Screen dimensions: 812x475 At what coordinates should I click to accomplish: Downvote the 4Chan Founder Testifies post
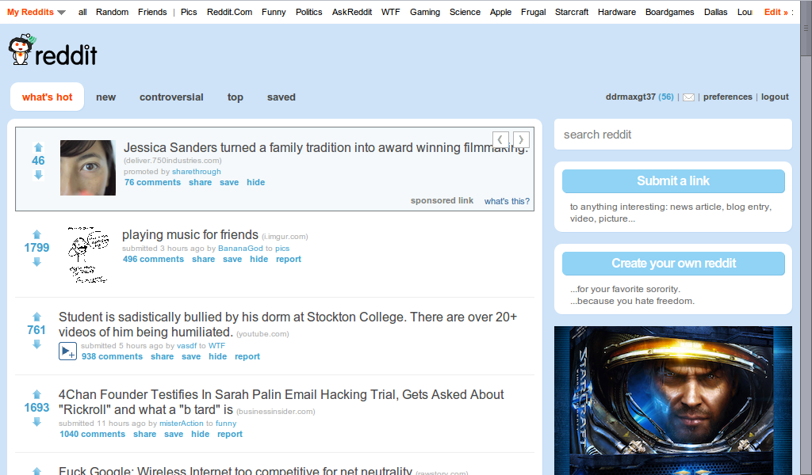pos(36,422)
